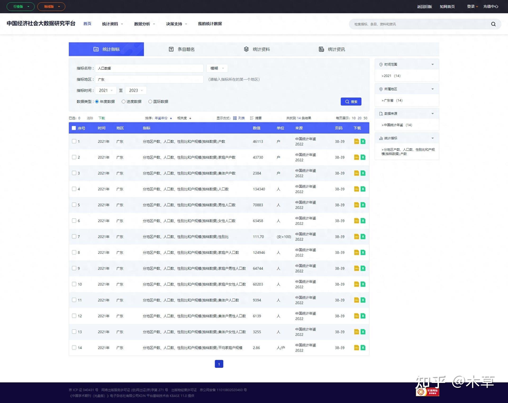Click the magnifier search icon in top bar
Viewport: 508px width, 403px height.
(x=493, y=24)
